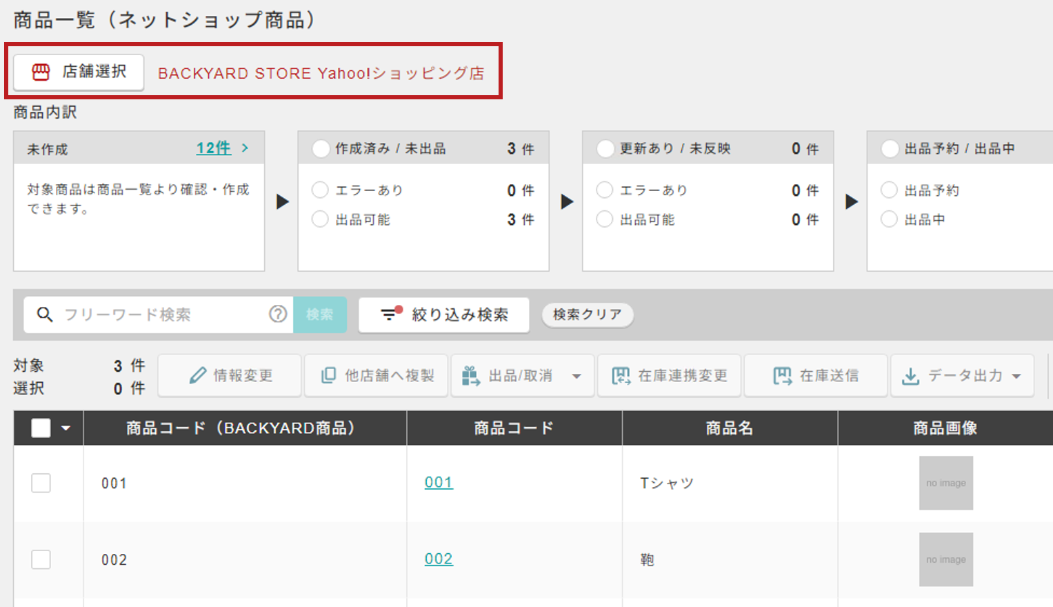Click the filter icon with red dot
Viewport: 1053px width, 607px height.
[391, 314]
